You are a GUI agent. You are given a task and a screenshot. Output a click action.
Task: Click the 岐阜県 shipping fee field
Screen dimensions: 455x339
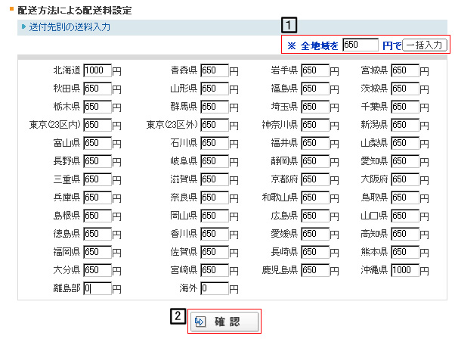click(215, 161)
